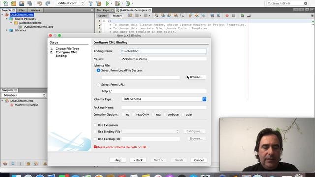Enable the verbose compiler option

click(165, 115)
